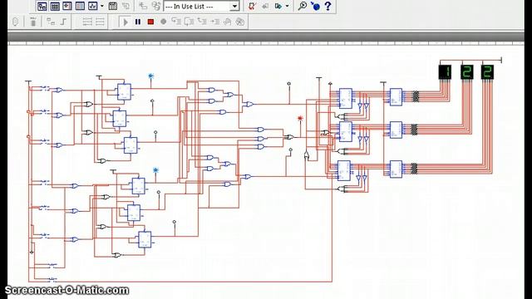Go to the parent sheet

click(x=126, y=6)
